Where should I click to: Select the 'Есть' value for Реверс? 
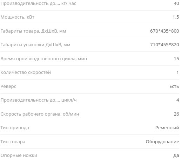(x=174, y=87)
